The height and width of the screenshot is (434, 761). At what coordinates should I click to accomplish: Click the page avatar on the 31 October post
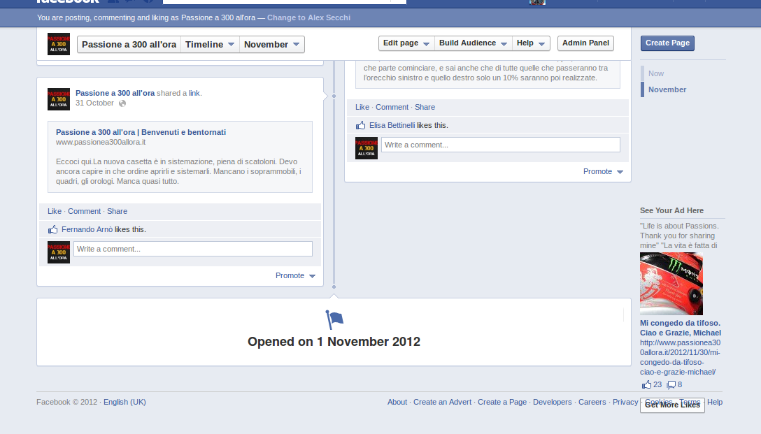point(59,99)
